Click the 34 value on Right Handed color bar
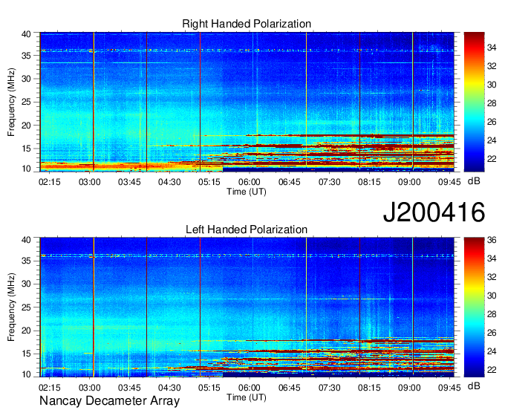Viewport: 505px width, 410px height. click(x=492, y=48)
